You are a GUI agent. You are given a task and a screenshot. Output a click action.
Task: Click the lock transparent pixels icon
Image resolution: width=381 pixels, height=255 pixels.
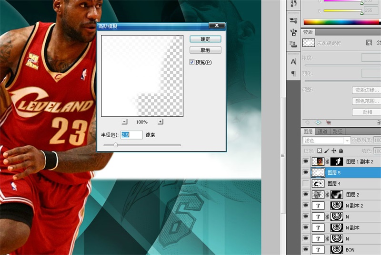(320, 151)
